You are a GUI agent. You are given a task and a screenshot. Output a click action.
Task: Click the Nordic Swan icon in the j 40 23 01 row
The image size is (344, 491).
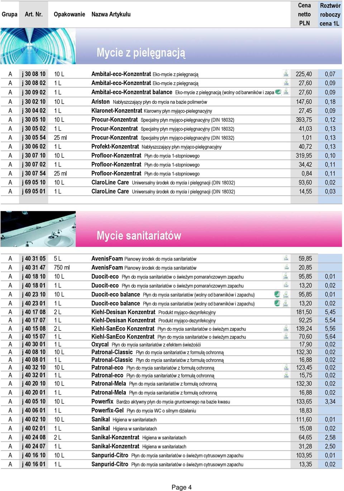(277, 303)
